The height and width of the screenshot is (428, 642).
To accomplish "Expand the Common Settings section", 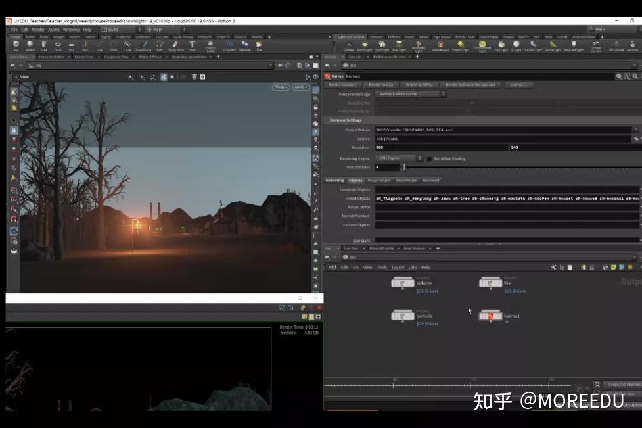I will 345,119.
